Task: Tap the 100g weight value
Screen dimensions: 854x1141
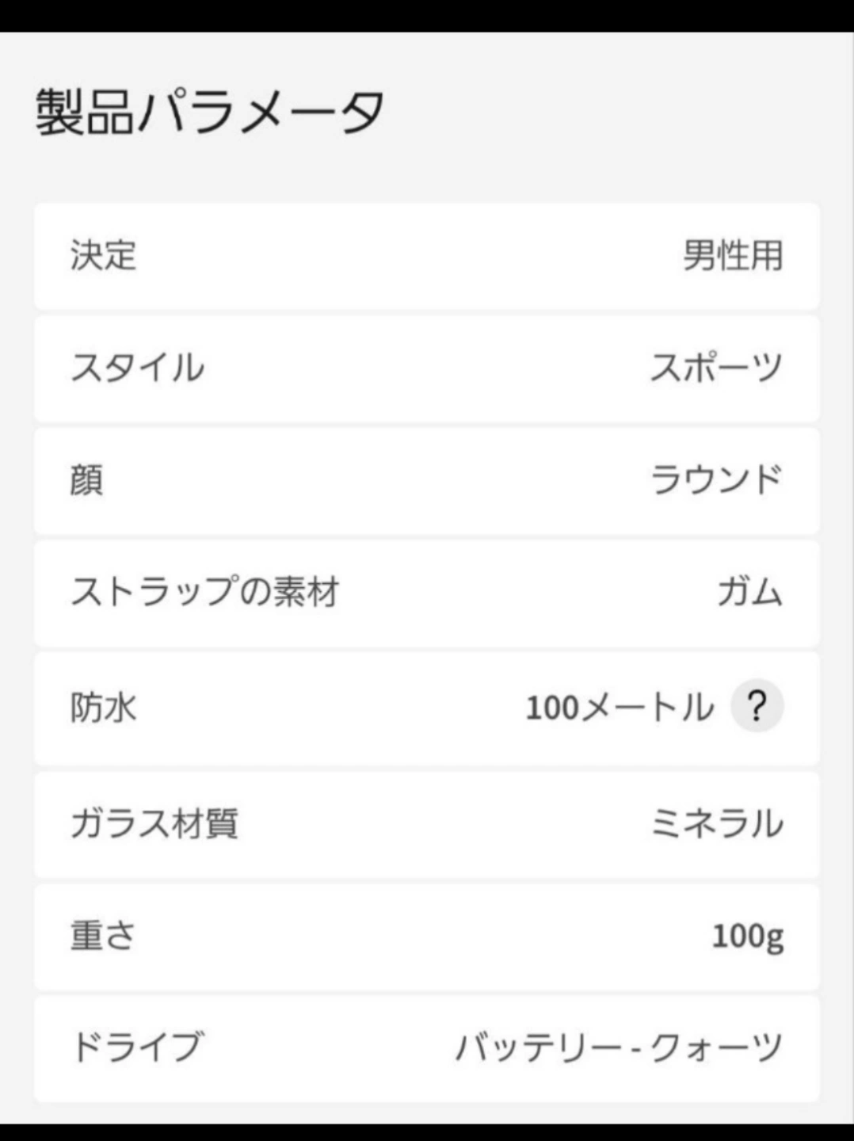Action: click(748, 937)
